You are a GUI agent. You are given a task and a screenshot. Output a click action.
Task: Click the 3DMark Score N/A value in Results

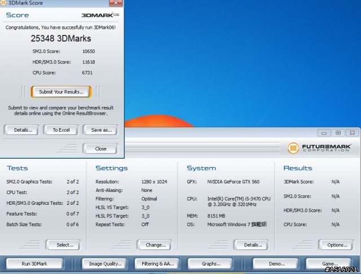pos(336,182)
